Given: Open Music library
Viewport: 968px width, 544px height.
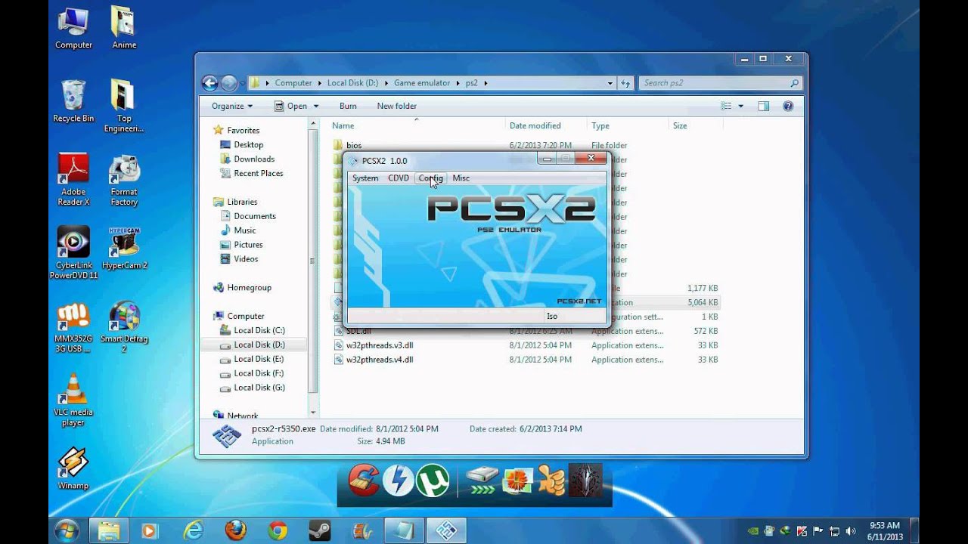Looking at the screenshot, I should [x=244, y=230].
